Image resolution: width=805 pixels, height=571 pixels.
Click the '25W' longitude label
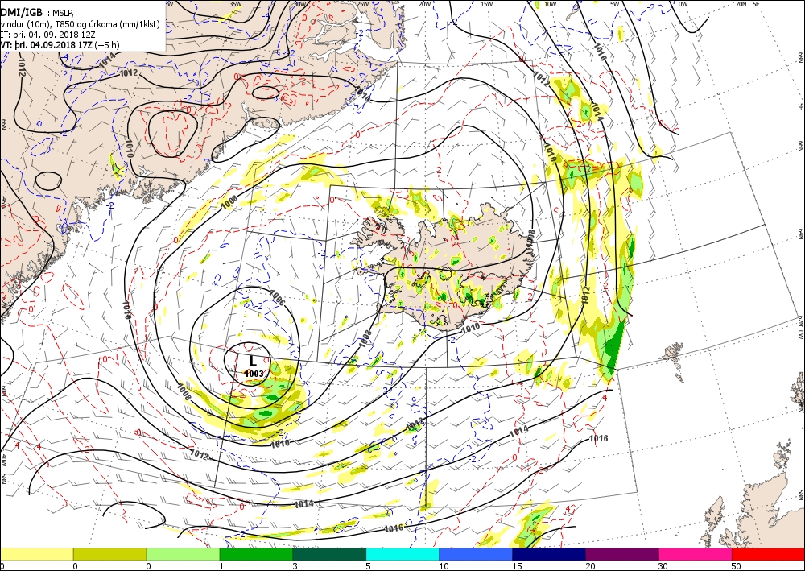(362, 4)
